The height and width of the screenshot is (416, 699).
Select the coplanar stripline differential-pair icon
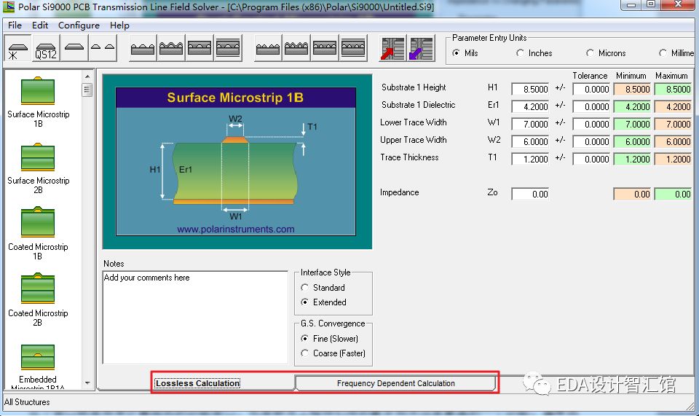tap(353, 47)
